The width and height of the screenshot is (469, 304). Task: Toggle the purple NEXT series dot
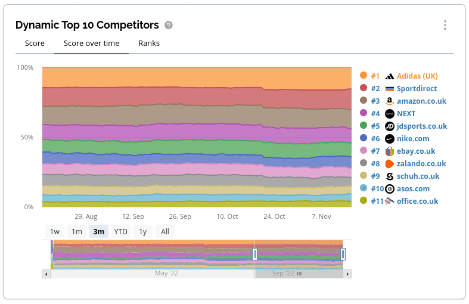coord(364,113)
